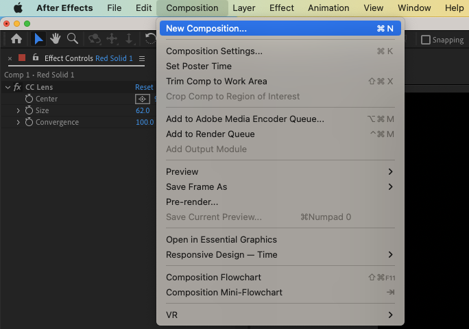Open the Apple menu
This screenshot has height=329, width=469.
coord(18,8)
